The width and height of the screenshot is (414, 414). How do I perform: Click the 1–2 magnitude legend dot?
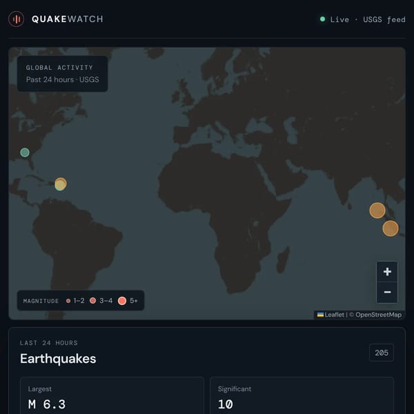click(68, 301)
